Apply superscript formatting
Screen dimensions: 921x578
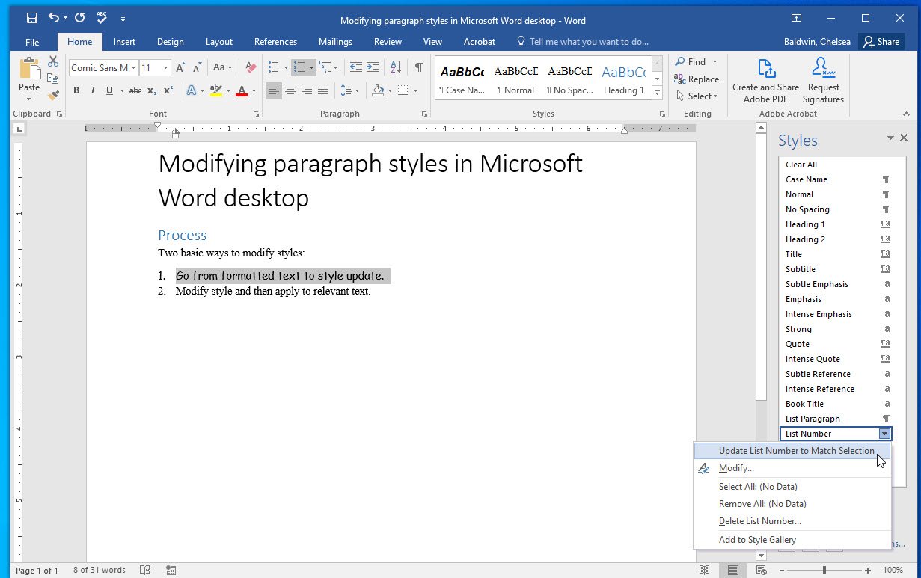click(x=168, y=90)
